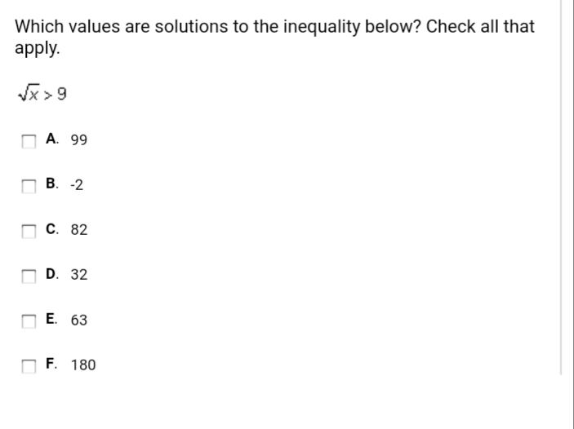Toggle the checkbox for option F
Screen dimensions: 574x429
[29, 366]
